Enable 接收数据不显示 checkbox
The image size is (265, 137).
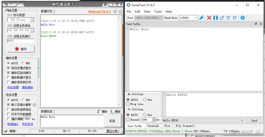tap(8, 77)
